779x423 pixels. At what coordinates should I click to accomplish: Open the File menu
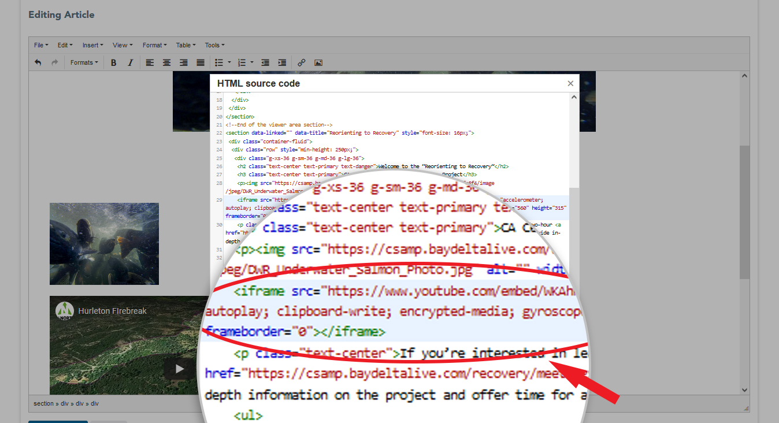click(41, 45)
